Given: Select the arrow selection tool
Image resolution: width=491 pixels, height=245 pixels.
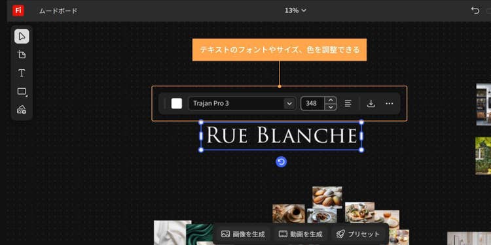Looking at the screenshot, I should coord(22,37).
